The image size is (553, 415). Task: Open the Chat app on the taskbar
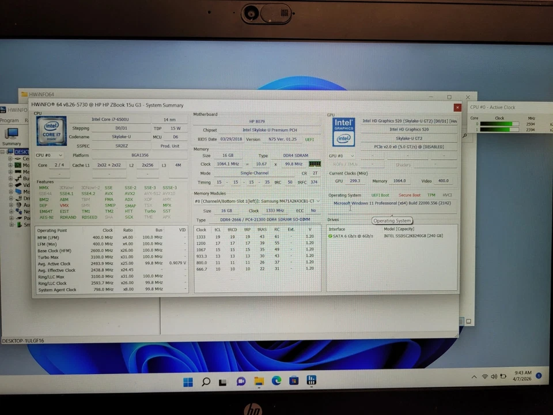pyautogui.click(x=241, y=382)
